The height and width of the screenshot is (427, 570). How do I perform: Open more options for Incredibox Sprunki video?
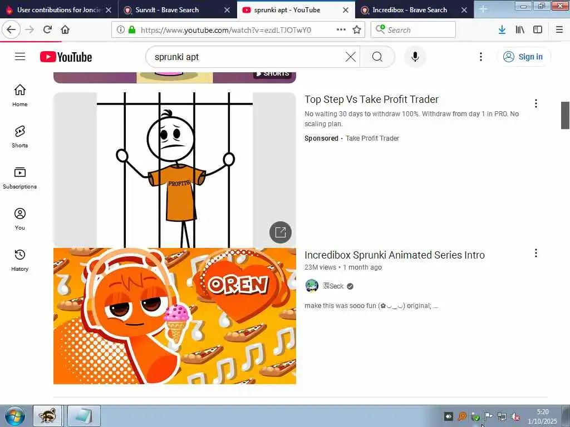(536, 253)
